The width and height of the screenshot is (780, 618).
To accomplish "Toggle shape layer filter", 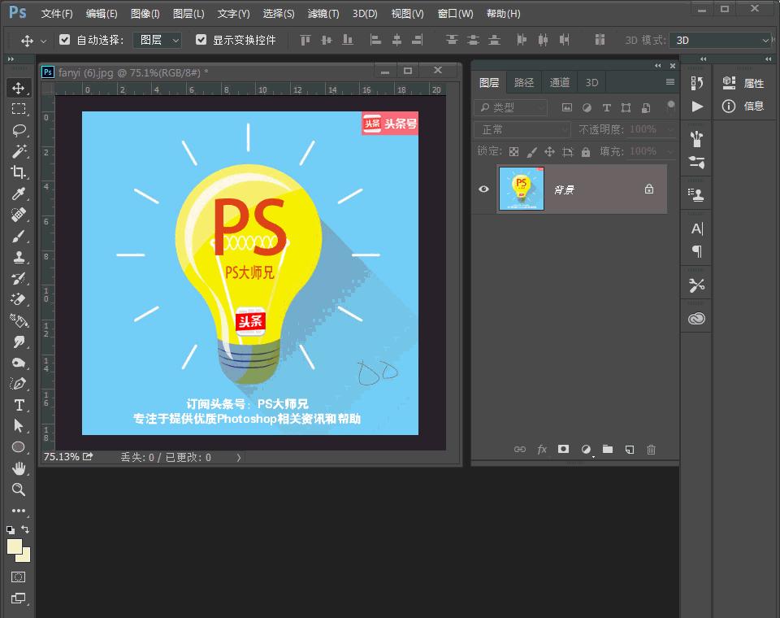I will pyautogui.click(x=626, y=107).
